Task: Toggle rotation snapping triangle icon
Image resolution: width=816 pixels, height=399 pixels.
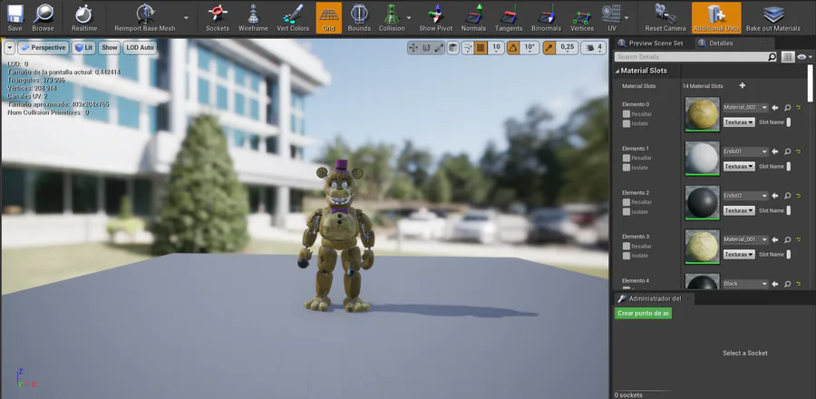Action: pyautogui.click(x=513, y=48)
